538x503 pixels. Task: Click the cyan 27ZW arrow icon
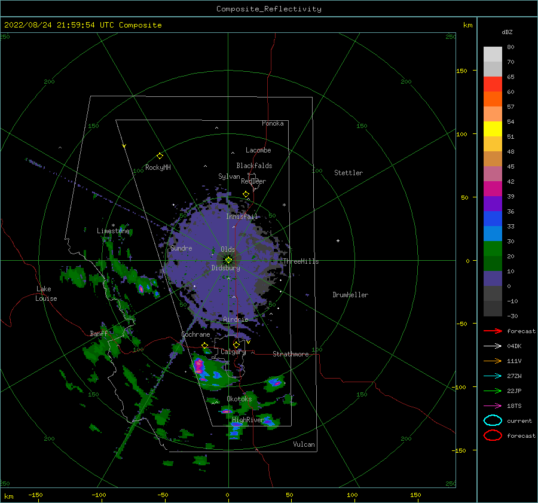click(493, 376)
